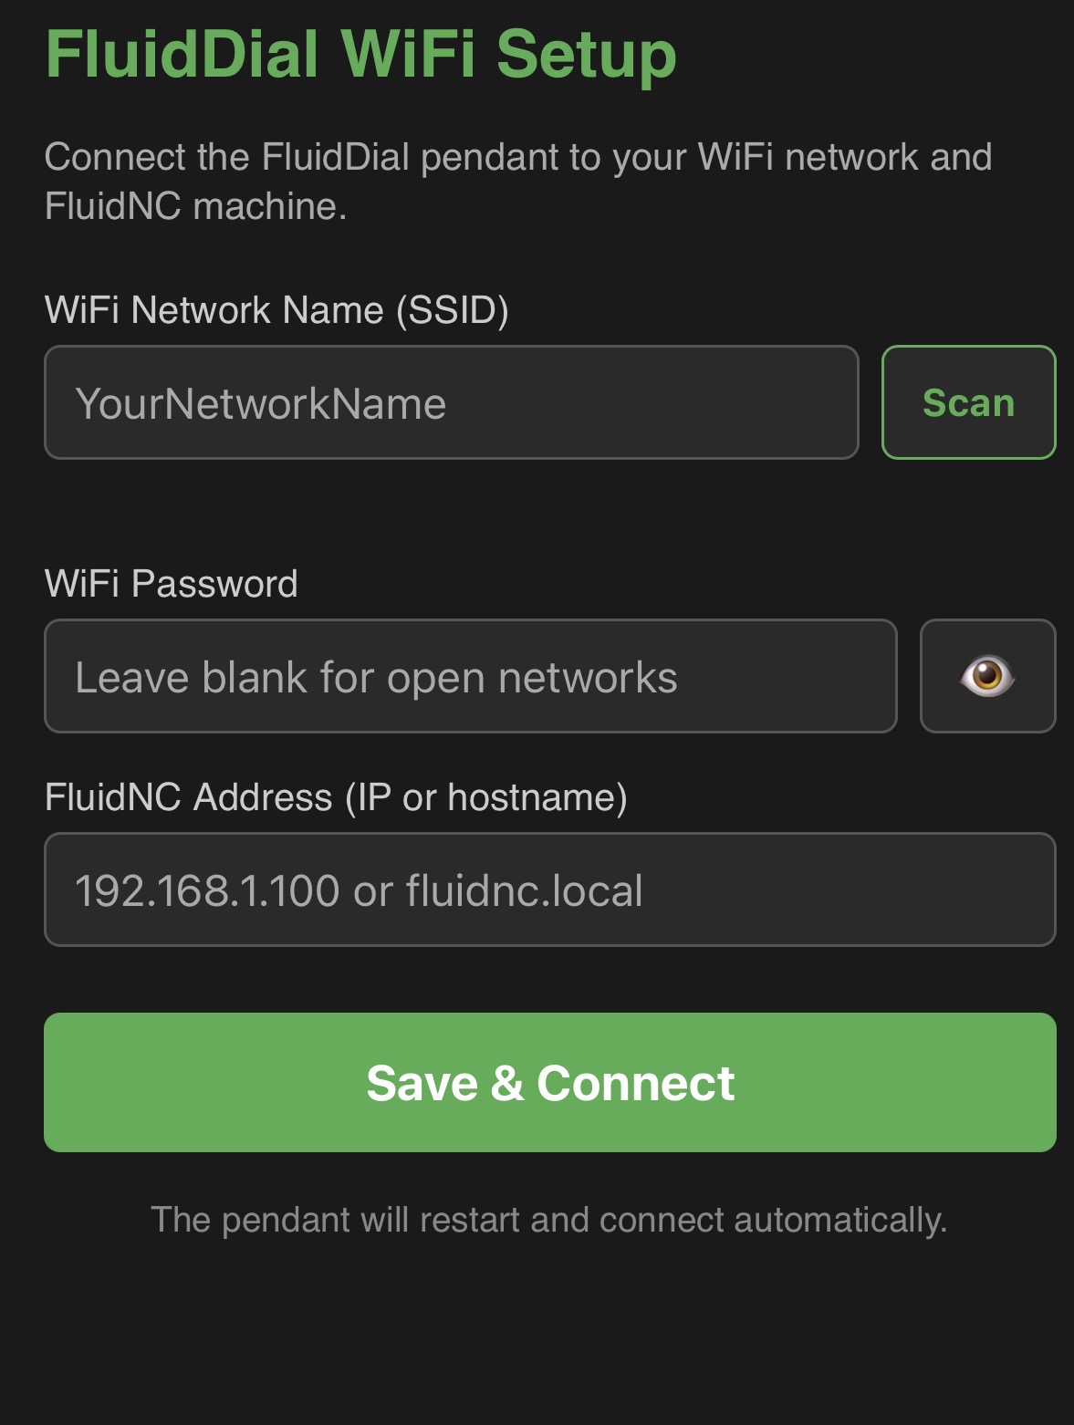Scan for available WiFi networks
1074x1425 pixels.
(968, 402)
